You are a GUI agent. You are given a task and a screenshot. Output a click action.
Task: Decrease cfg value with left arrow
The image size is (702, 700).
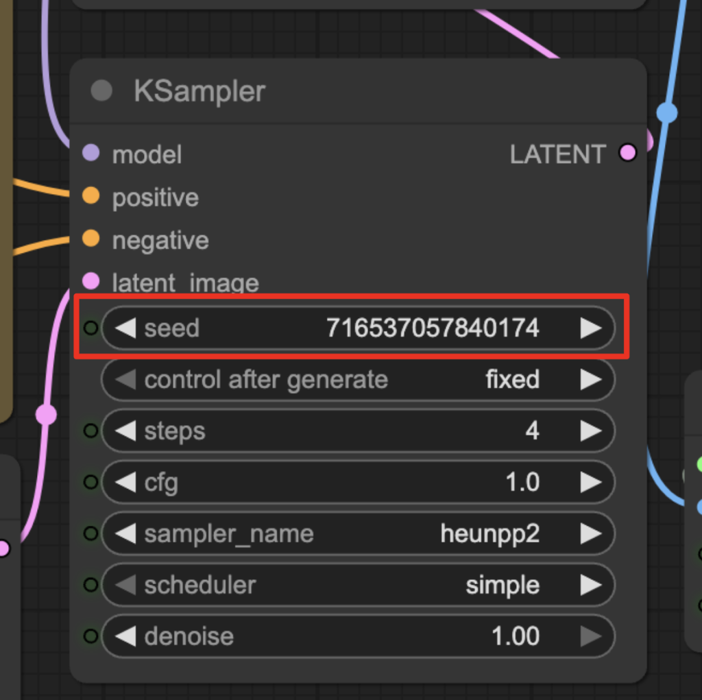pyautogui.click(x=125, y=483)
